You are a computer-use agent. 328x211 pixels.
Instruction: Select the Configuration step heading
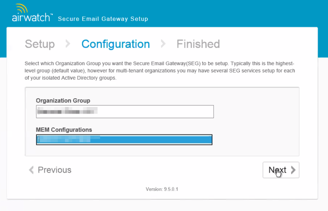[x=115, y=44]
